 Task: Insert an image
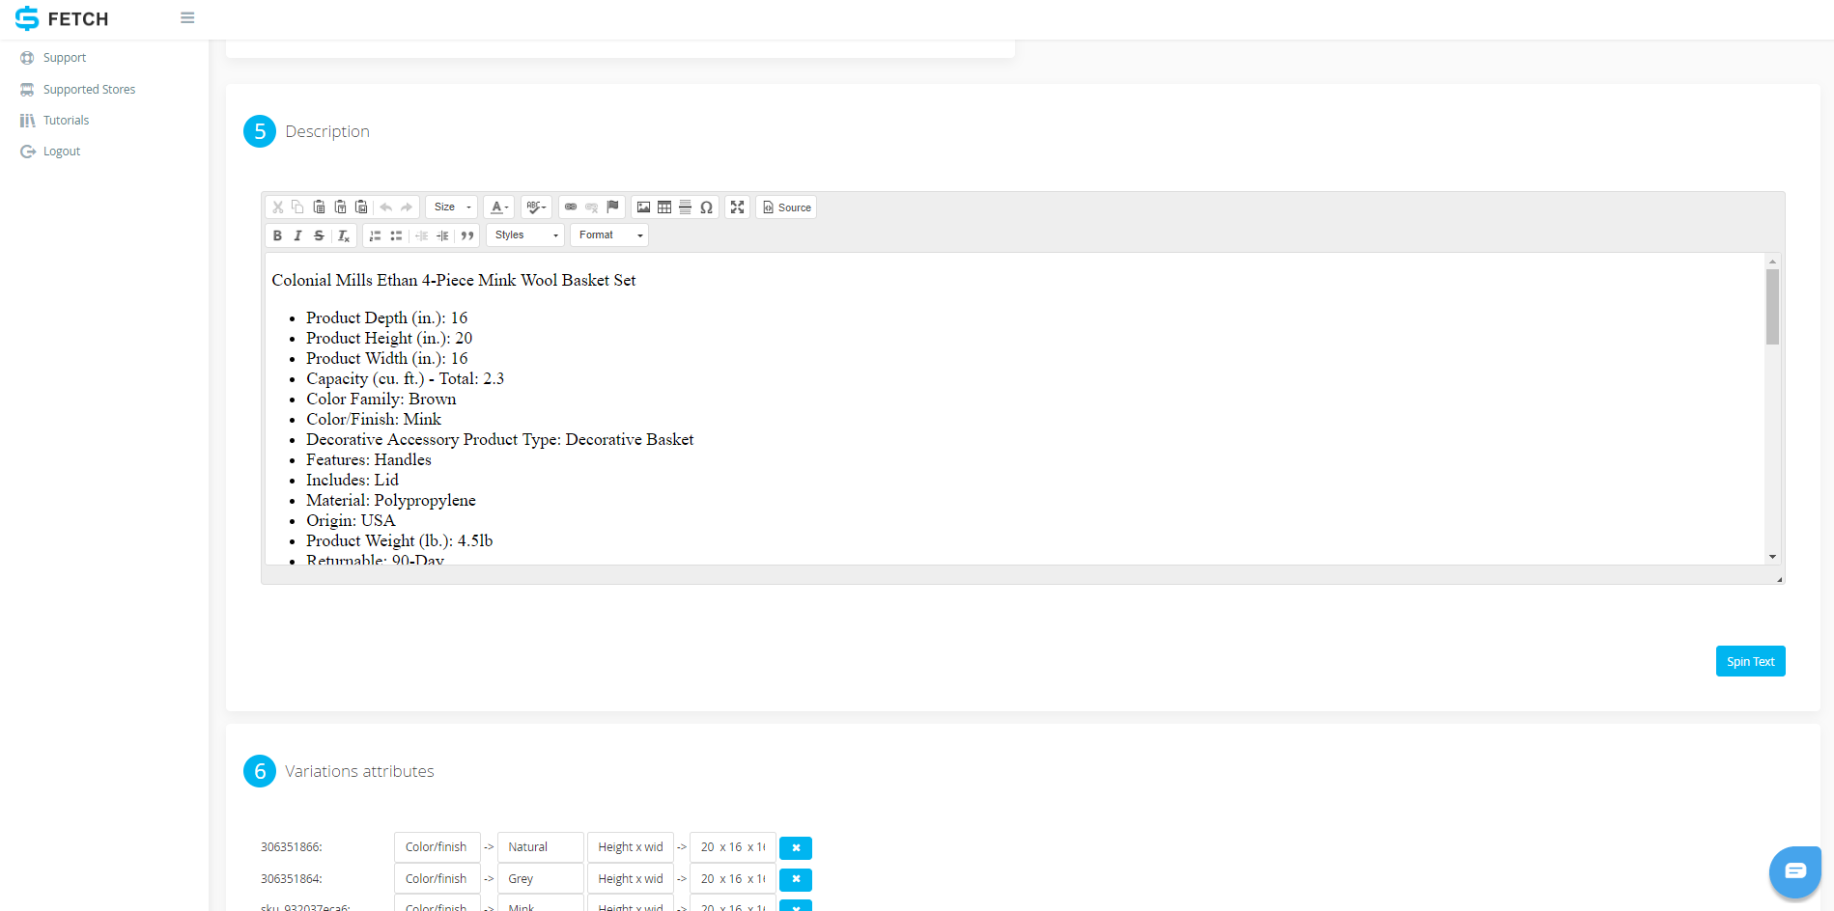[643, 207]
